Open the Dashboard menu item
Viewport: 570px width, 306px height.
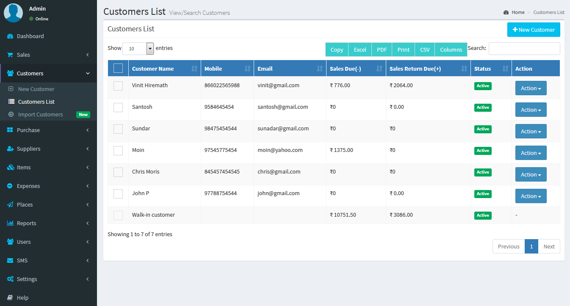click(48, 36)
